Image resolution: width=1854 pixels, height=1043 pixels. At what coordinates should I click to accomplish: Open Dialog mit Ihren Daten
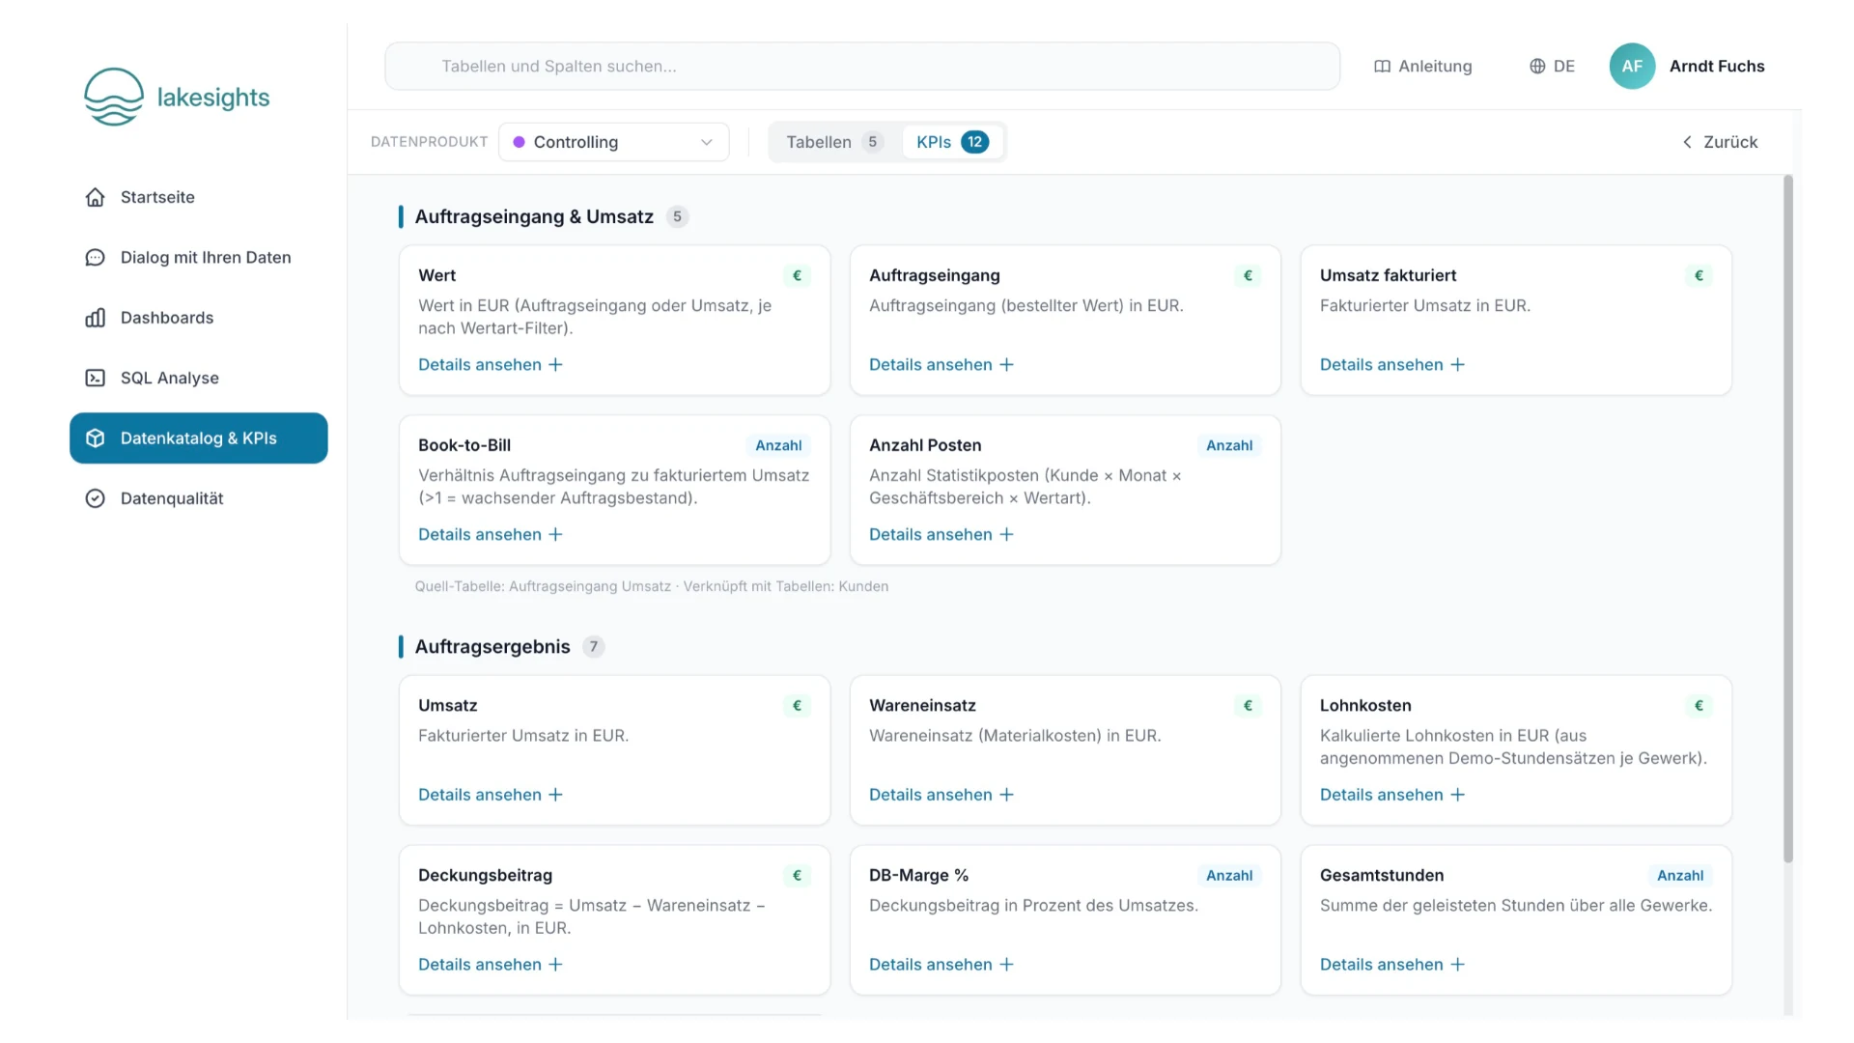[x=199, y=257]
